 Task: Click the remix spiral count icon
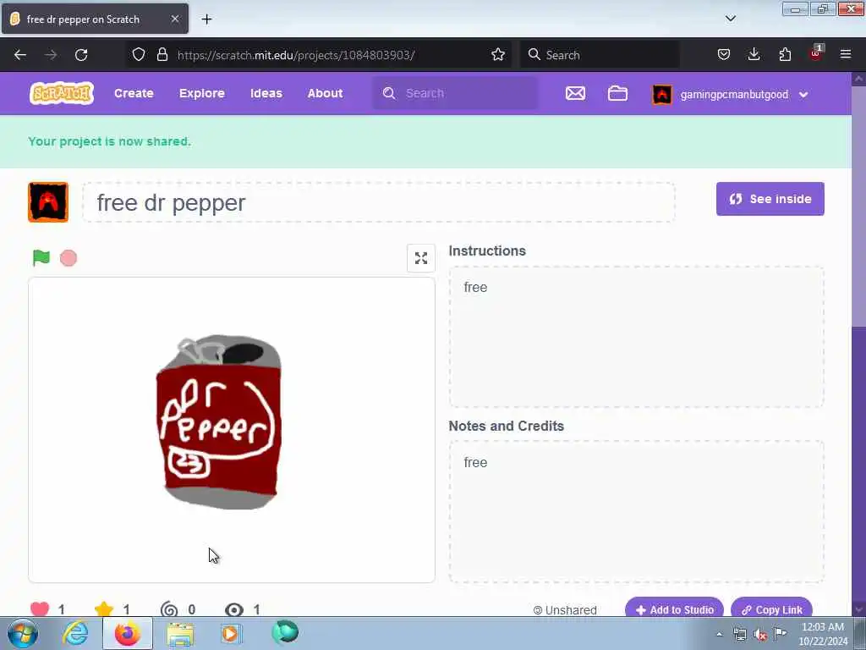[169, 609]
